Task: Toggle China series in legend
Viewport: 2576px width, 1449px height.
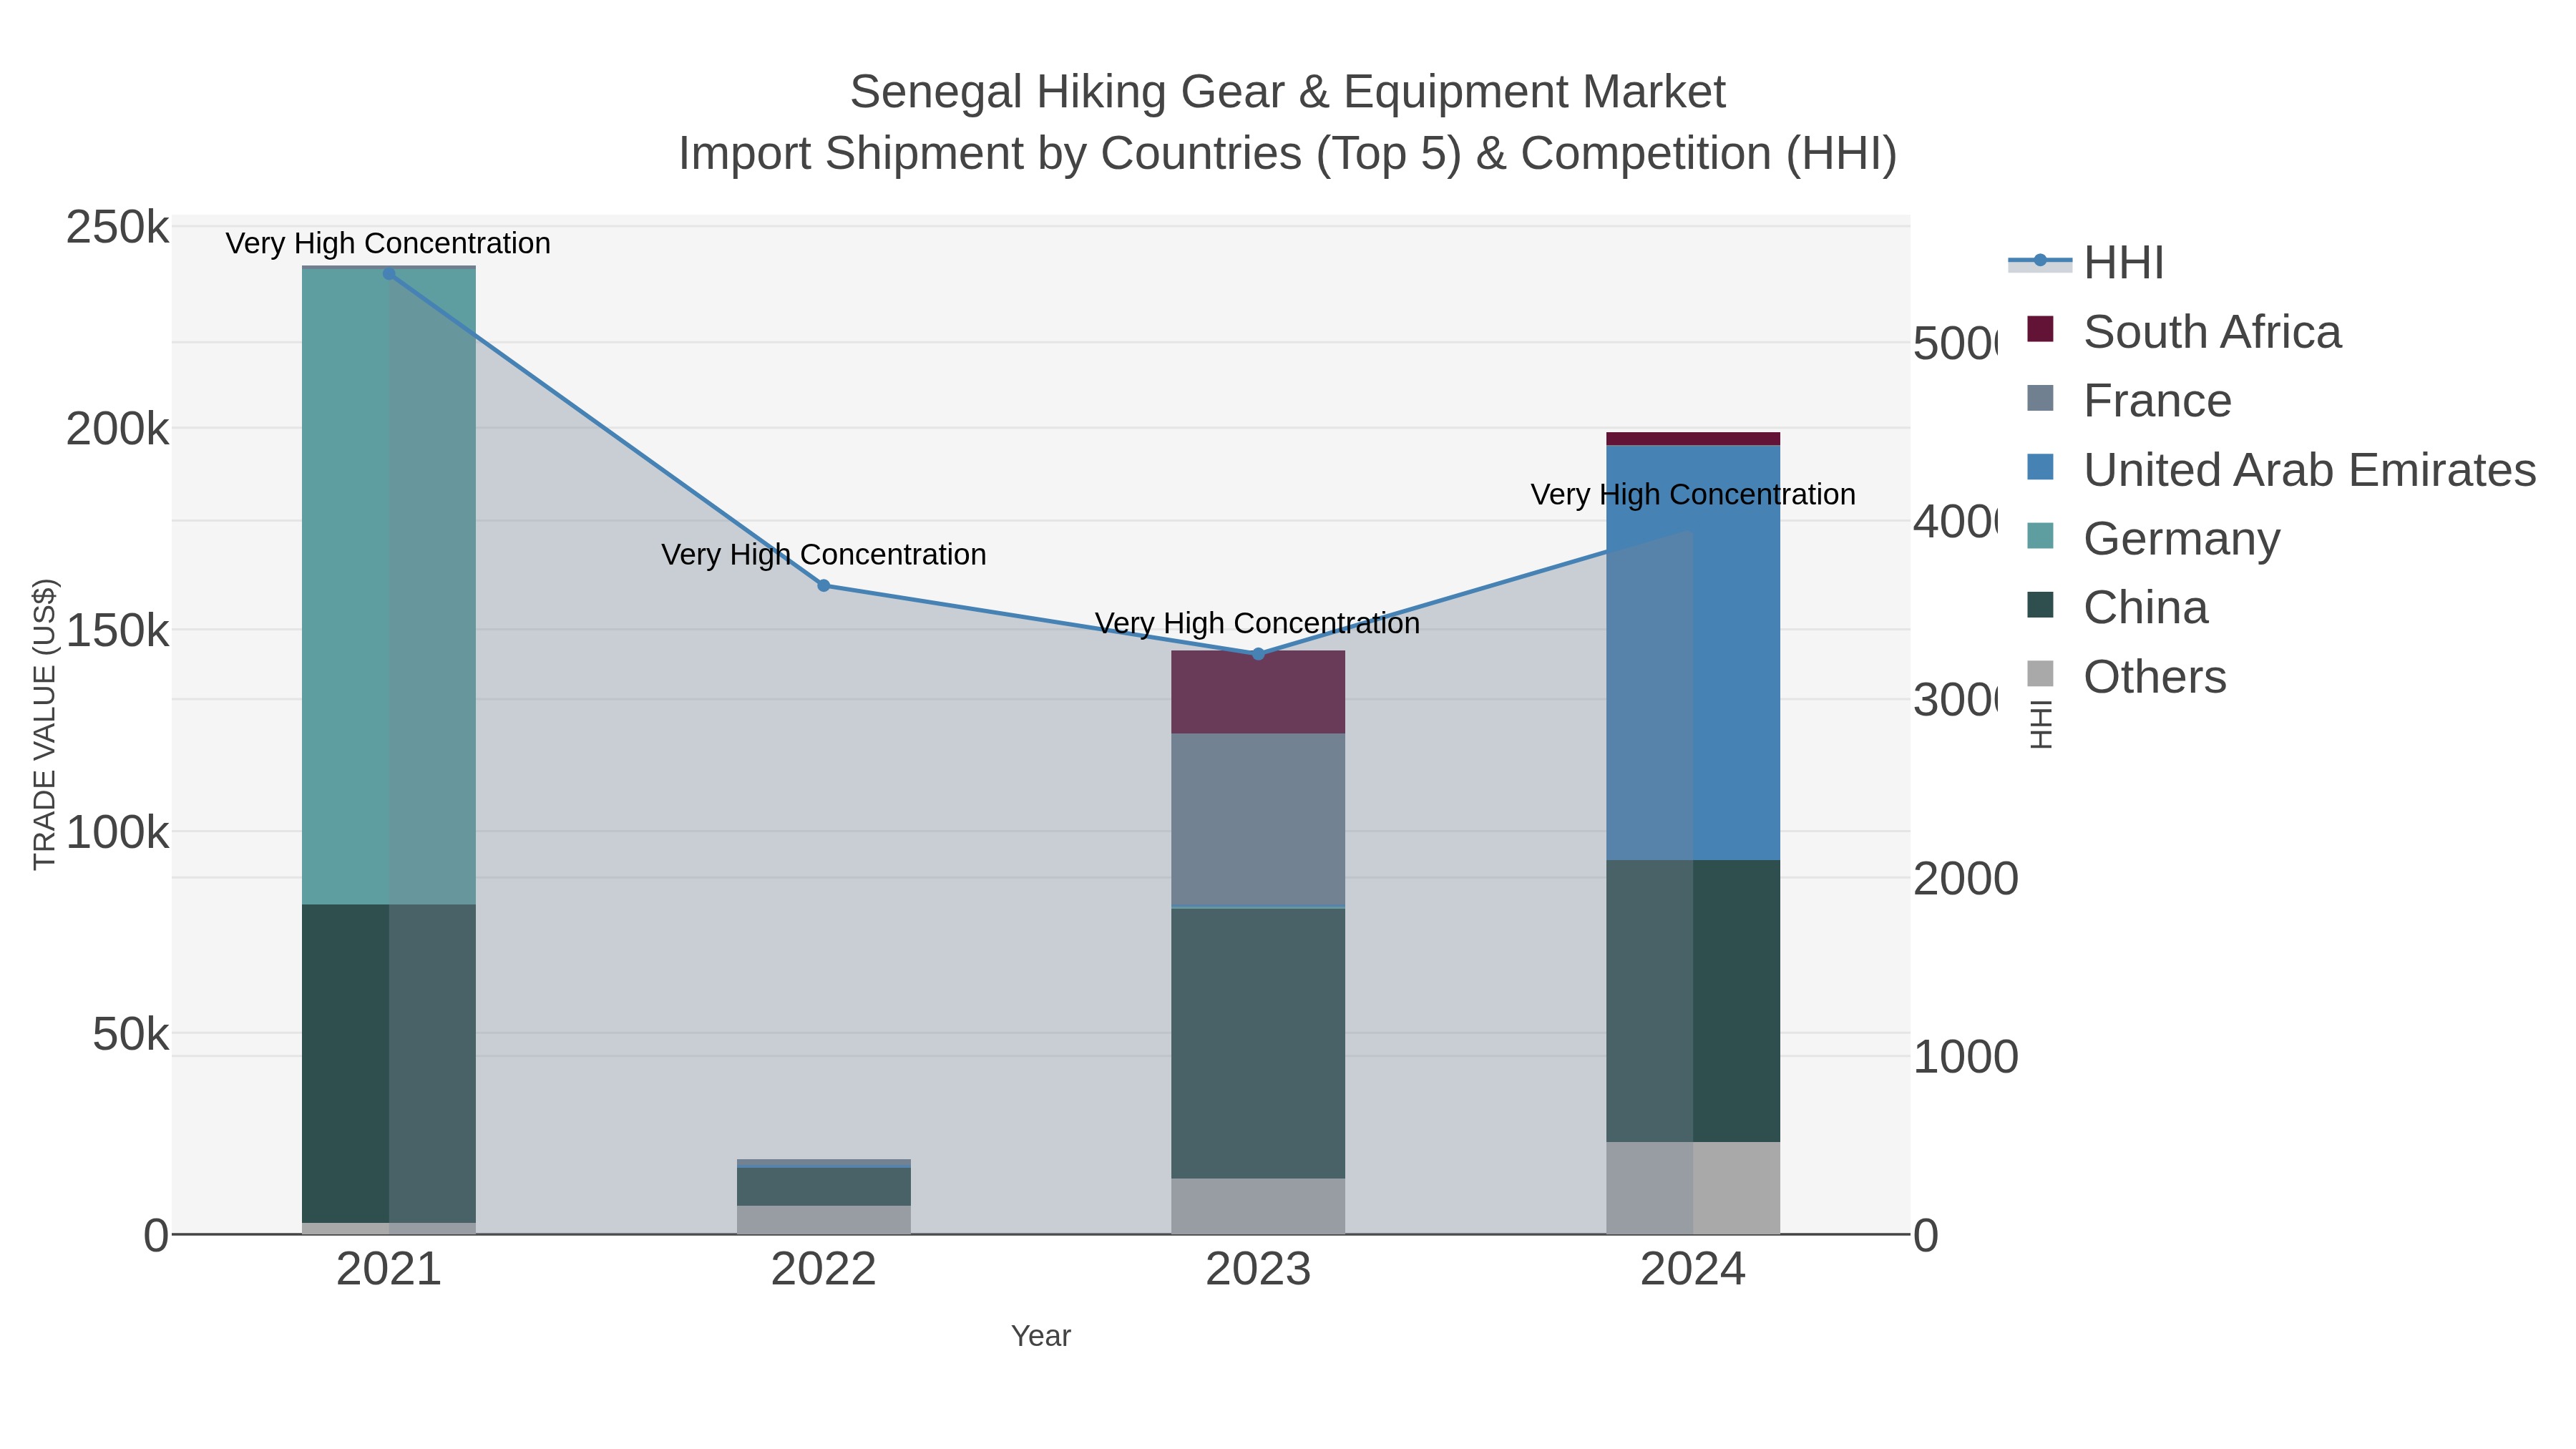Action: click(x=2117, y=607)
